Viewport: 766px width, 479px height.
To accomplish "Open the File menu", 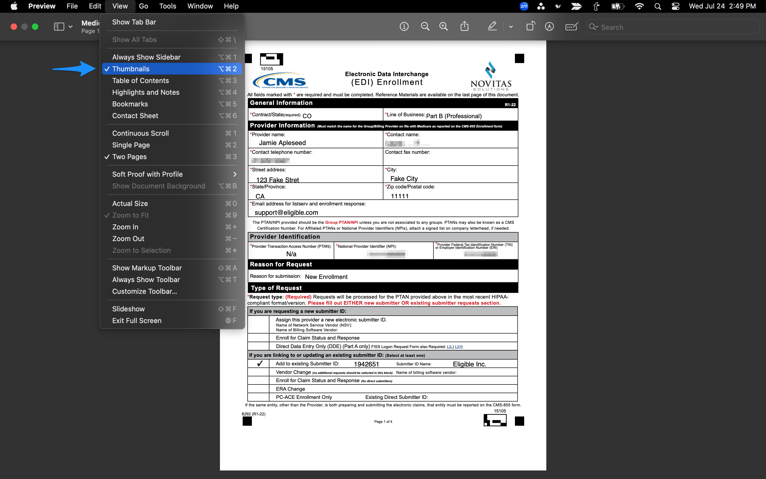I will point(72,6).
